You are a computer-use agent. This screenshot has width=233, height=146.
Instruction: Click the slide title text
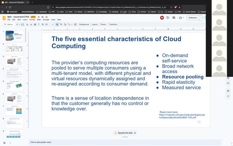coord(116,42)
